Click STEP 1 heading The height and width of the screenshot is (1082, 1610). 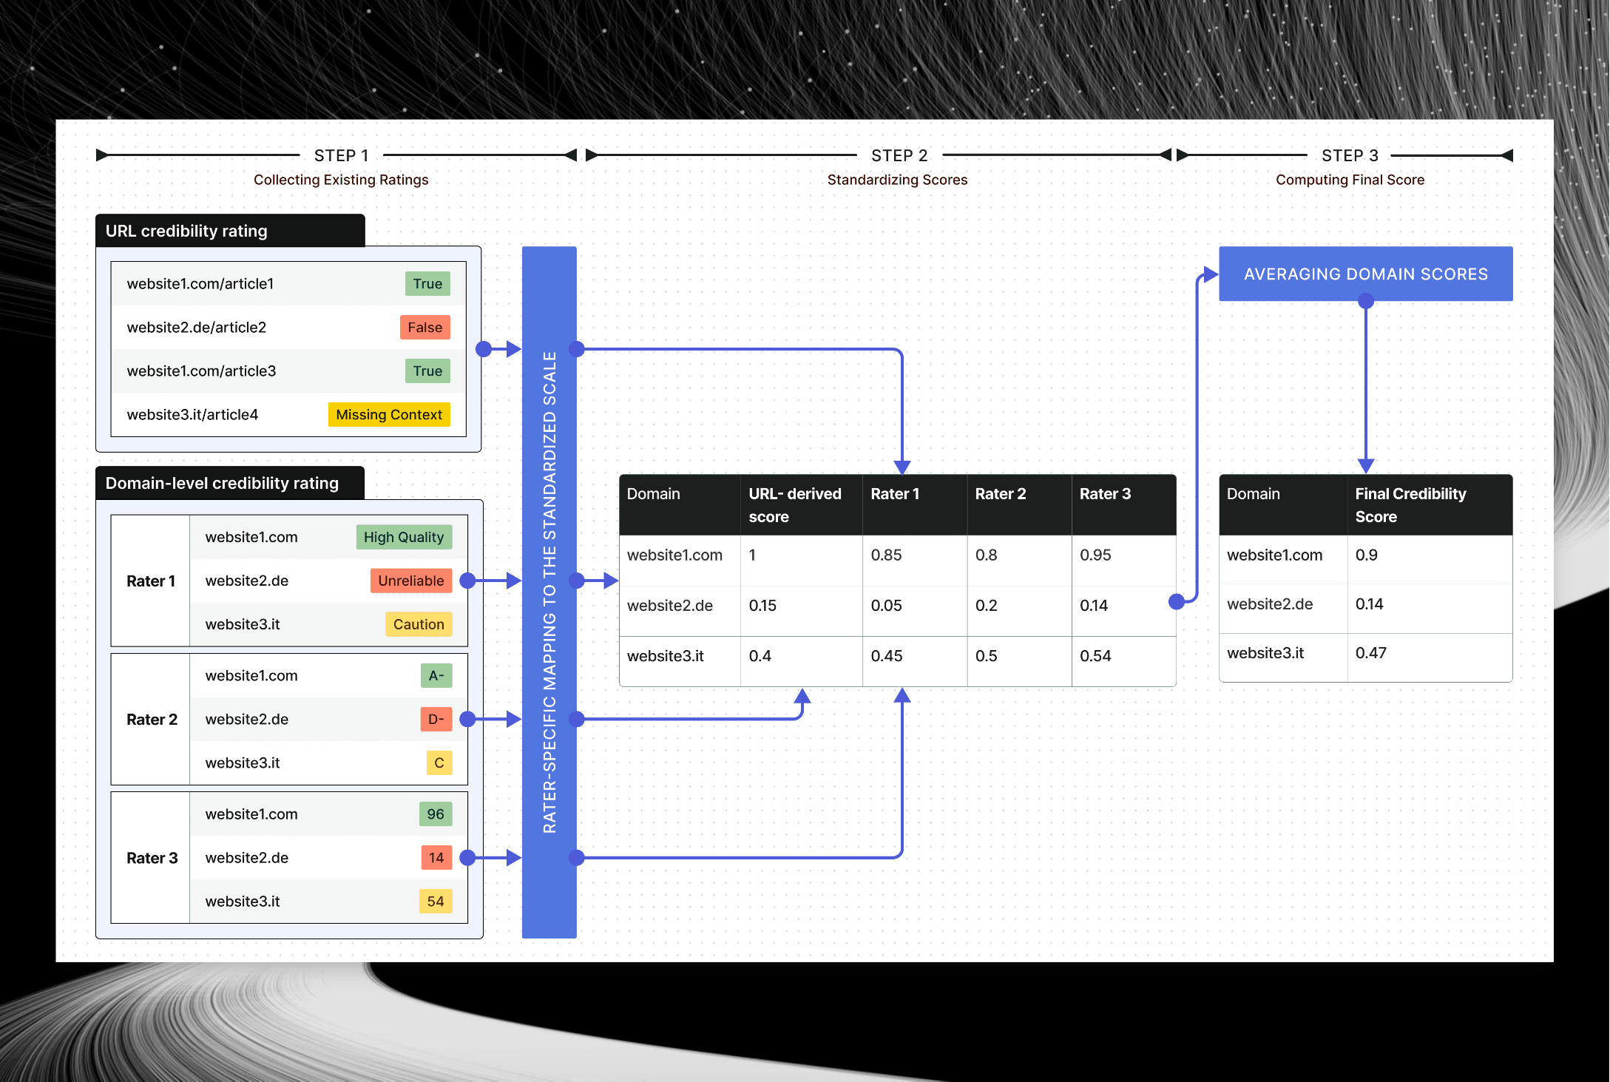coord(341,155)
